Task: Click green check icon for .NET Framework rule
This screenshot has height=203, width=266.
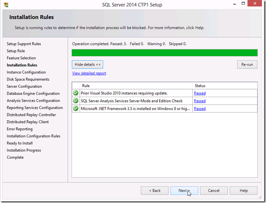Action: [76, 109]
